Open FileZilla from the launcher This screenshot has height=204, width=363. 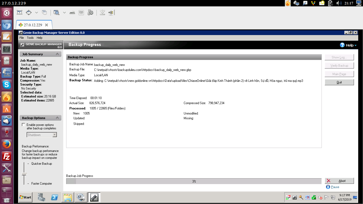click(x=7, y=156)
